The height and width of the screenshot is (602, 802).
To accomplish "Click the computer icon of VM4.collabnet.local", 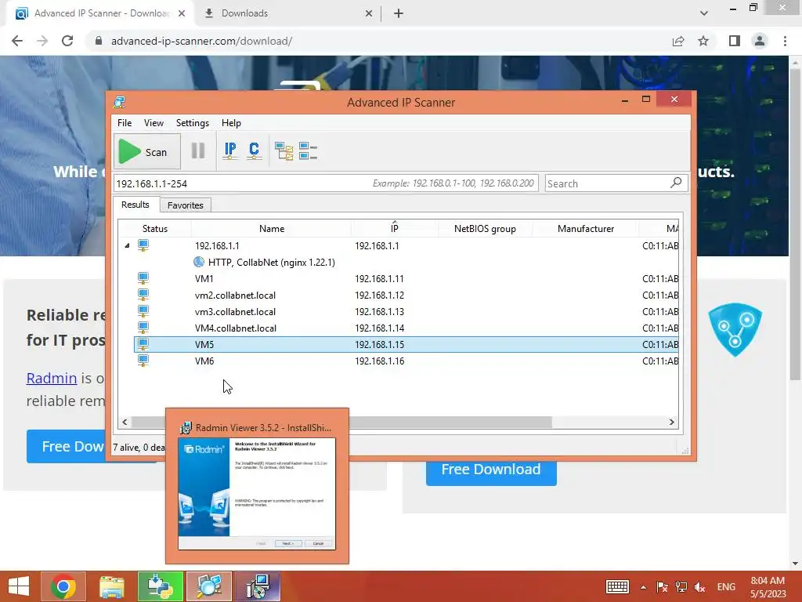I will (143, 327).
